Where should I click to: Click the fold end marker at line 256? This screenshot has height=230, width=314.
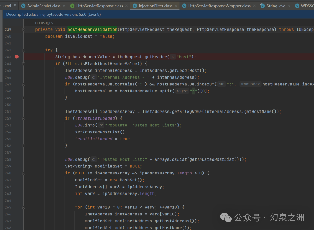24,146
